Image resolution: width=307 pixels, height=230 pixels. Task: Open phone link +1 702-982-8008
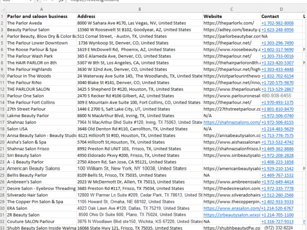pos(278,23)
